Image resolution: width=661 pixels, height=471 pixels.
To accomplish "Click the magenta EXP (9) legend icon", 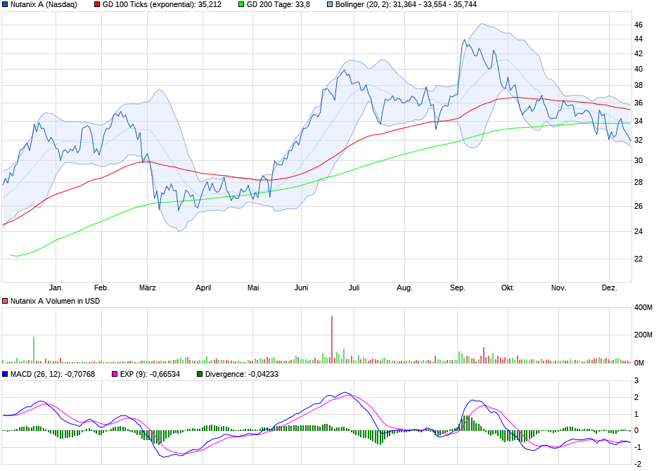I will click(115, 373).
